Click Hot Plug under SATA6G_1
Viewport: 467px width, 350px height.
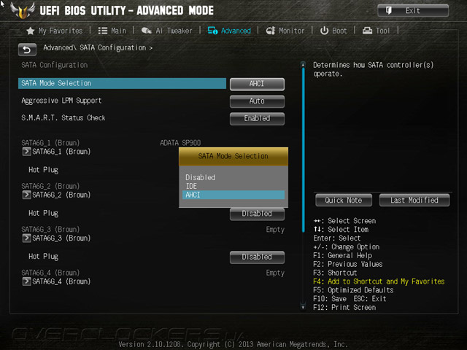[44, 170]
